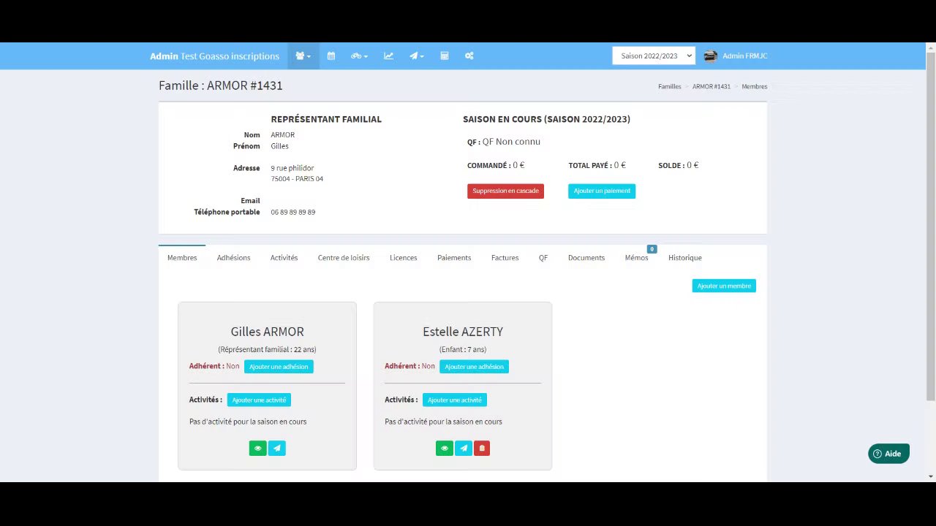Open the Paiements tab

click(x=454, y=257)
